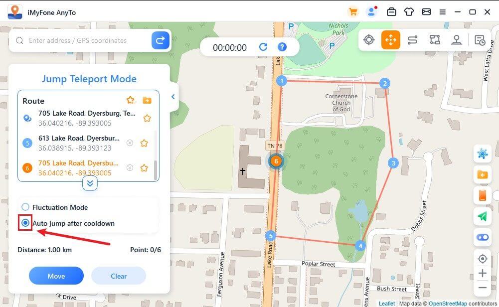Click map waypoint marker 4
Viewport: 499px width, 307px height.
[x=360, y=246]
